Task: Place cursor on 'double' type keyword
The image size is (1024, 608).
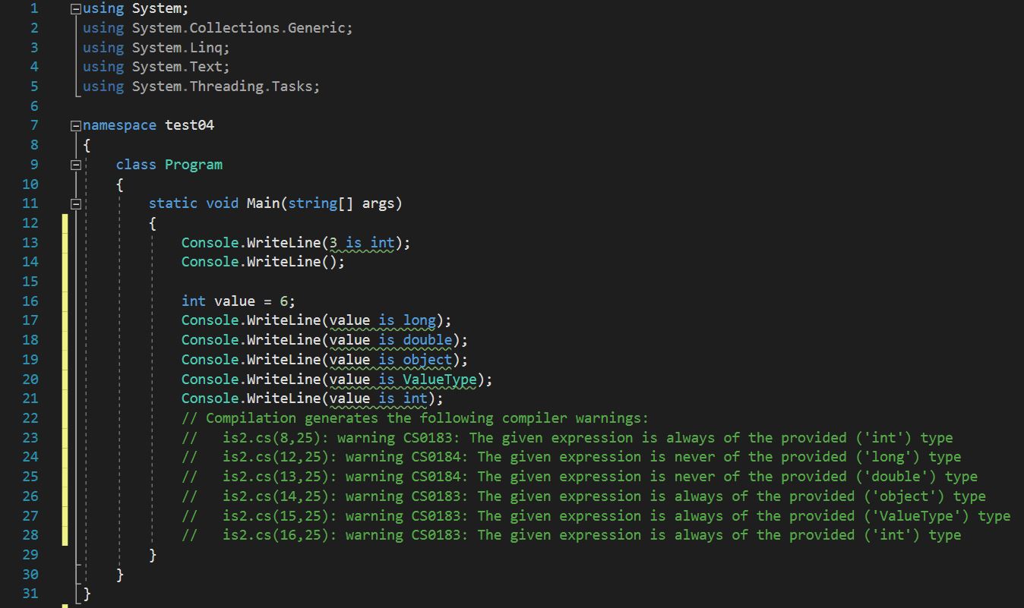Action: coord(428,340)
